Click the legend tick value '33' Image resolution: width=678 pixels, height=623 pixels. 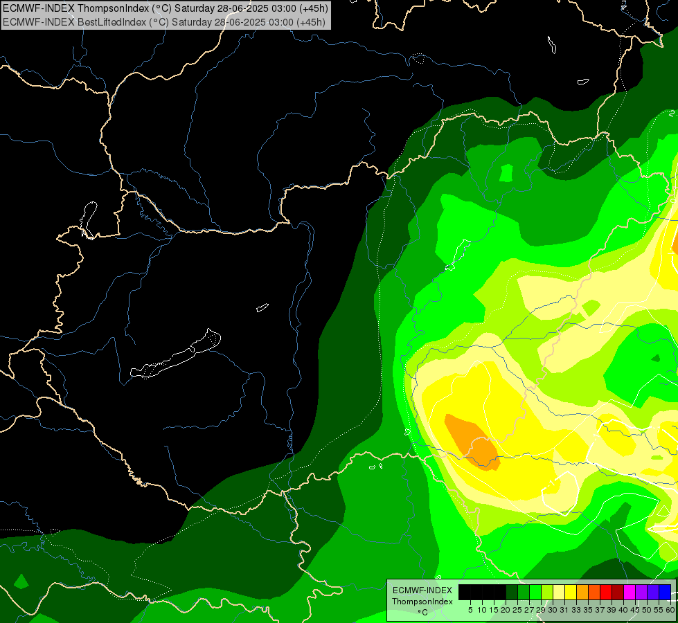point(576,610)
